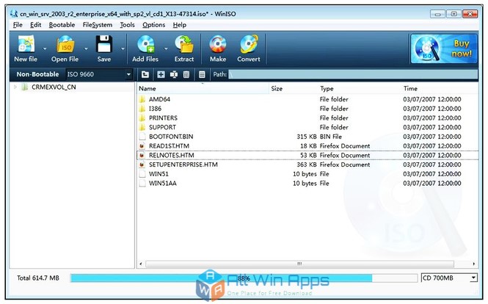
Task: Click the right scroll arrow of file list
Action: click(x=473, y=264)
